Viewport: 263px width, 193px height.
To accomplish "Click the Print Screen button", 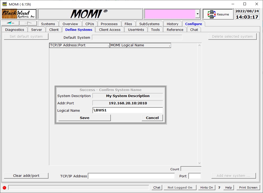I will (x=248, y=188).
